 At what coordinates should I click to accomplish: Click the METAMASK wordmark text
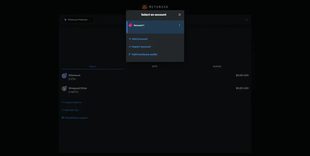pos(159,7)
